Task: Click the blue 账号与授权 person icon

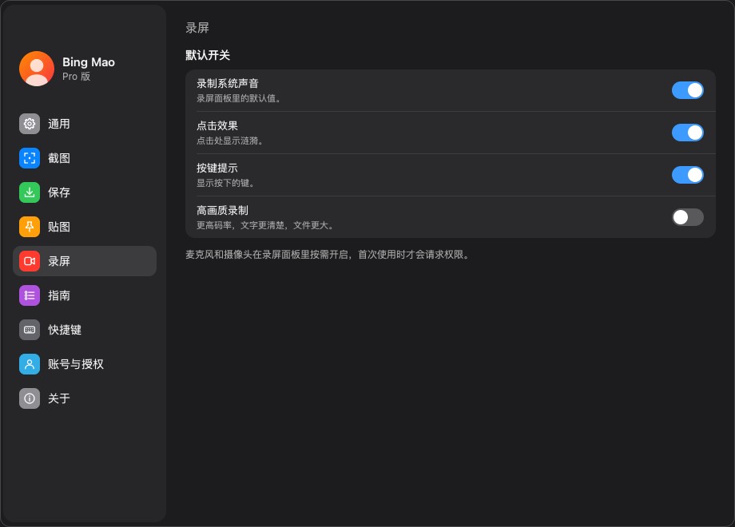Action: coord(30,364)
